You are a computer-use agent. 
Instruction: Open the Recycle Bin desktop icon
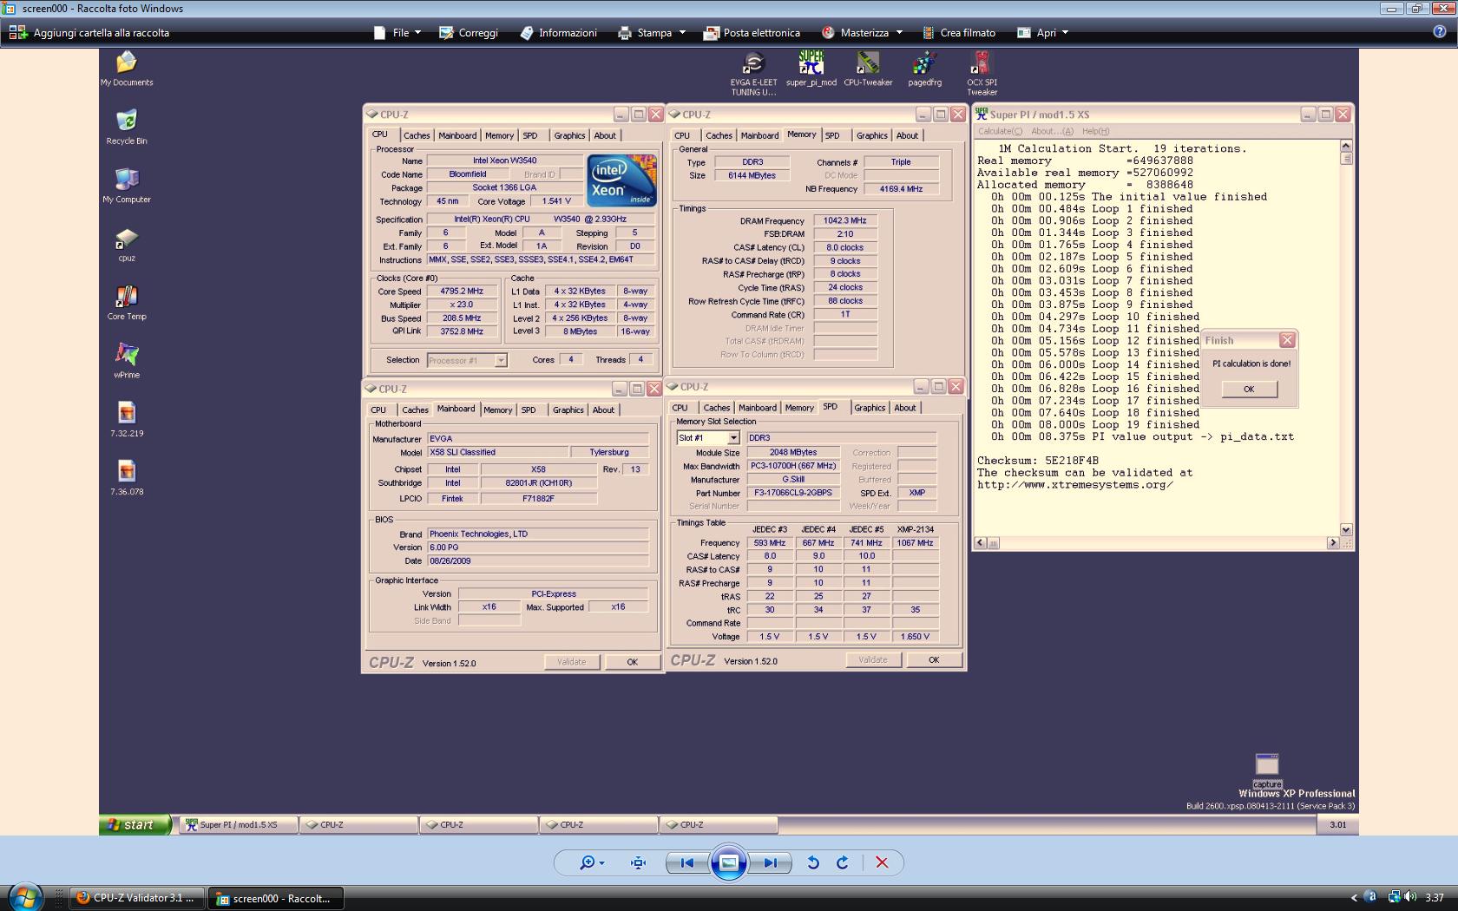pos(127,127)
